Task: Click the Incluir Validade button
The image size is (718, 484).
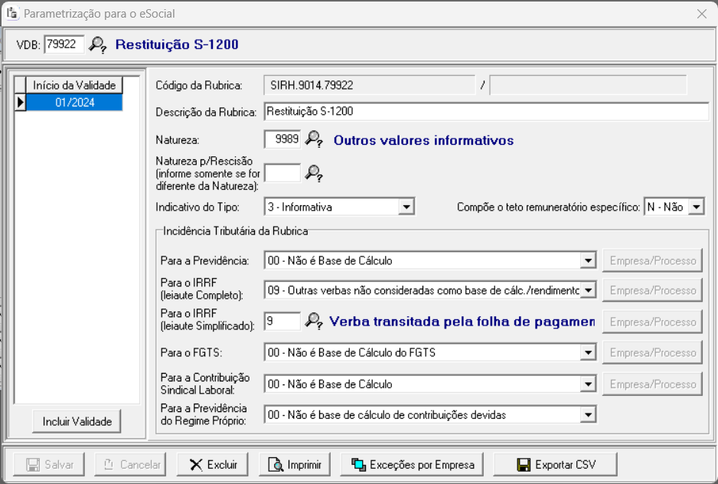Action: [x=77, y=421]
